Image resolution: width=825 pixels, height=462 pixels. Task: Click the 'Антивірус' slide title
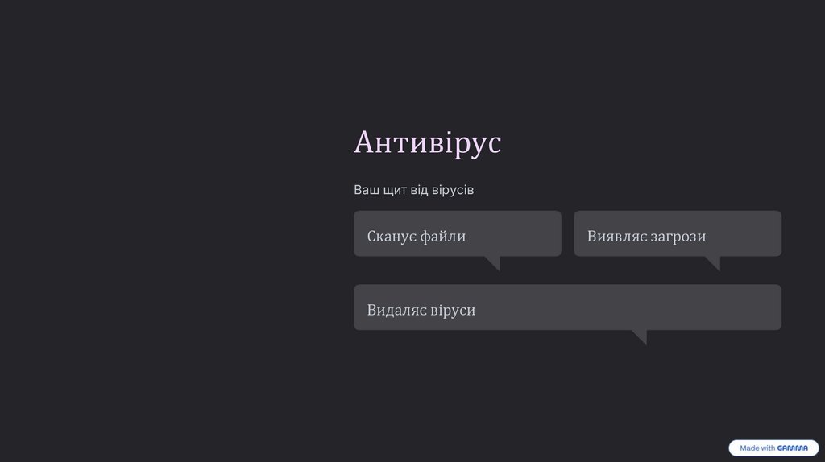pyautogui.click(x=427, y=142)
